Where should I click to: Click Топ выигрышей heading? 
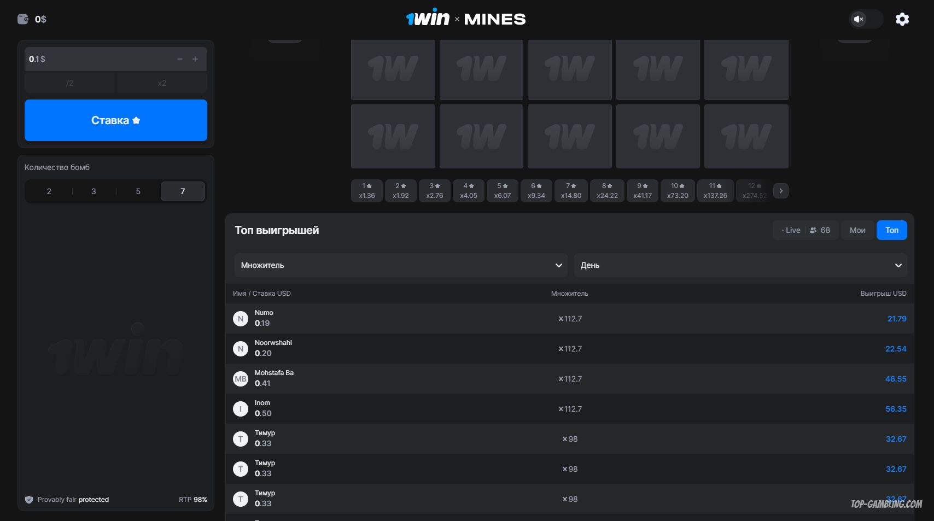tap(277, 230)
